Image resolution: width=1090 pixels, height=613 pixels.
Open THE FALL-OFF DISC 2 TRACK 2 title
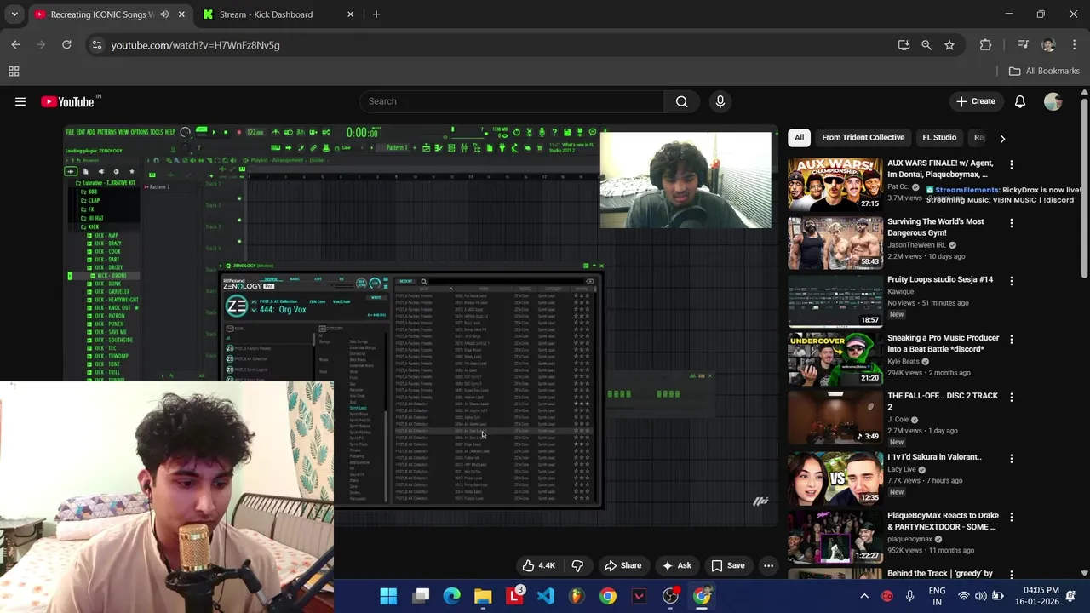tap(943, 401)
